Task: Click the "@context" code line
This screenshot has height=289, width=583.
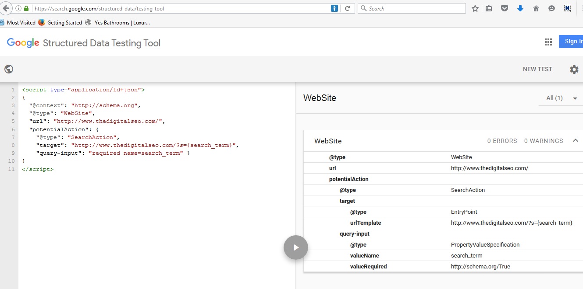Action: pos(85,105)
